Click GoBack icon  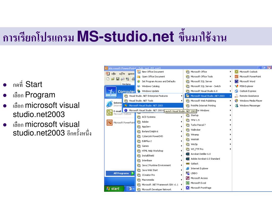click(188, 164)
